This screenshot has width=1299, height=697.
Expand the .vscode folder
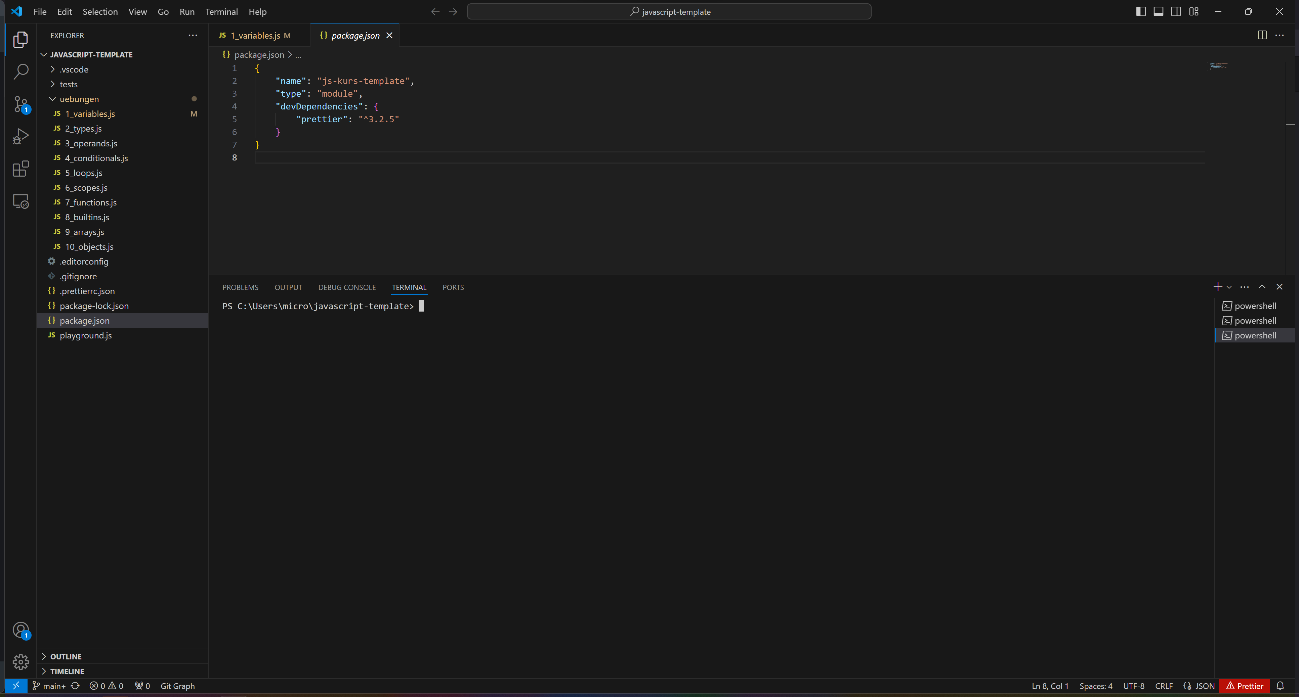(74, 69)
